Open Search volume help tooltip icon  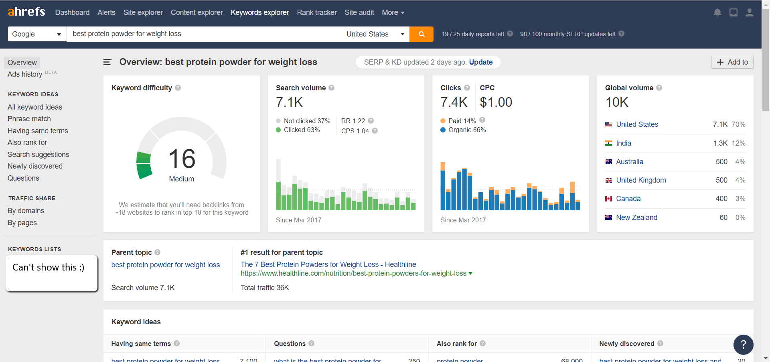[331, 87]
